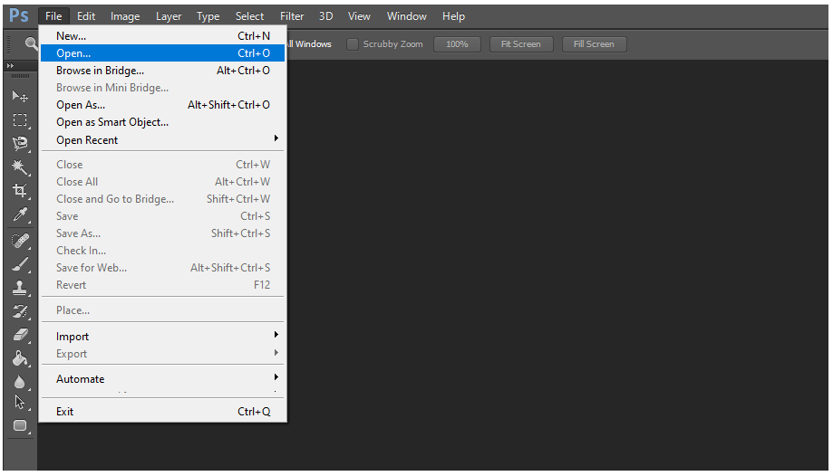Open the Filter menu
The image size is (833, 476).
pos(292,16)
